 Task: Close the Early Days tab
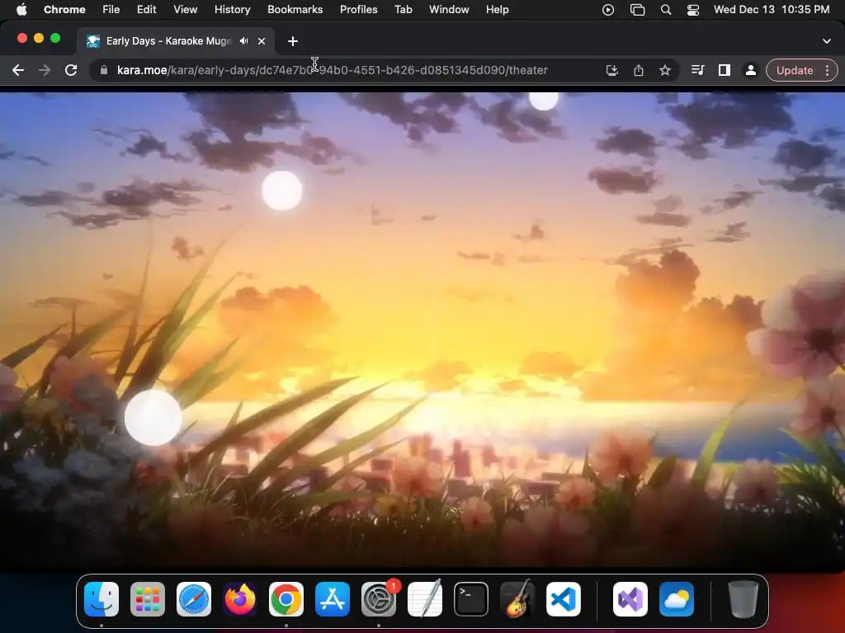click(x=262, y=41)
